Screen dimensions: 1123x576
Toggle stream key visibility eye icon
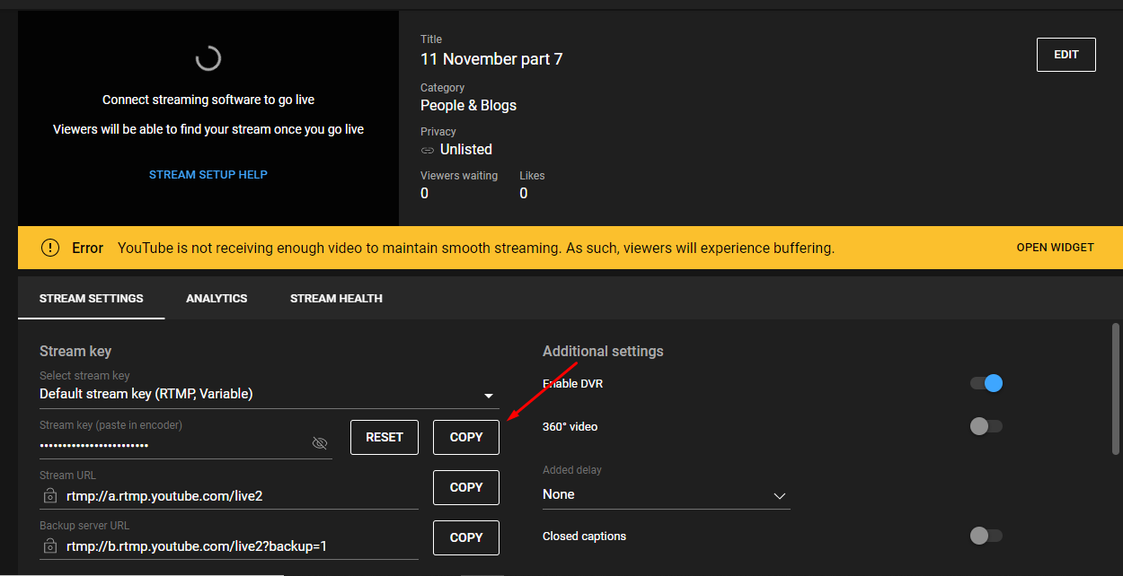[x=319, y=443]
